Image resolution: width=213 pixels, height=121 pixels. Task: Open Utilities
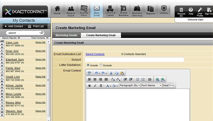(x=164, y=10)
